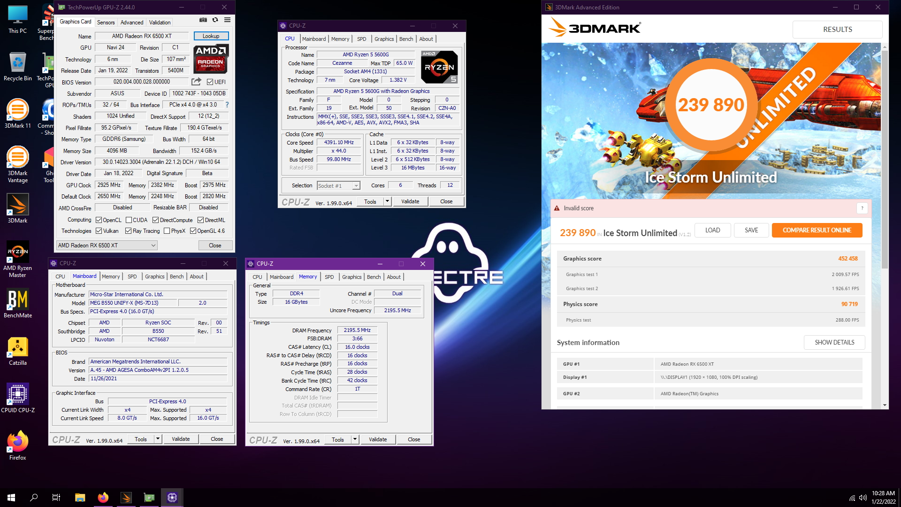The image size is (901, 507).
Task: Toggle the DirectCompute checkbox
Action: 155,220
